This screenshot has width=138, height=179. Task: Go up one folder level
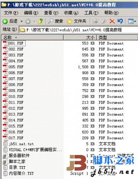(x=41, y=21)
